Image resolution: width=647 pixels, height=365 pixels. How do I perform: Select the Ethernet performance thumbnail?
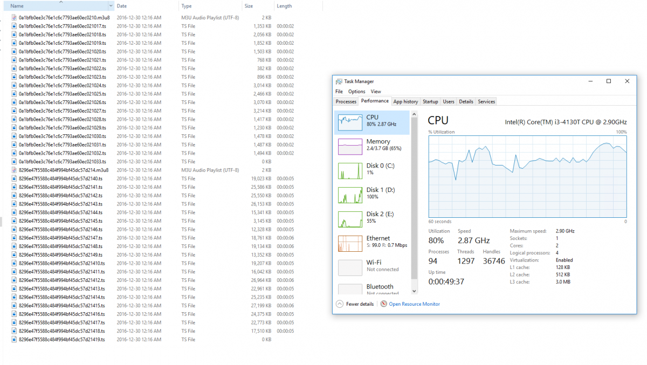click(349, 244)
